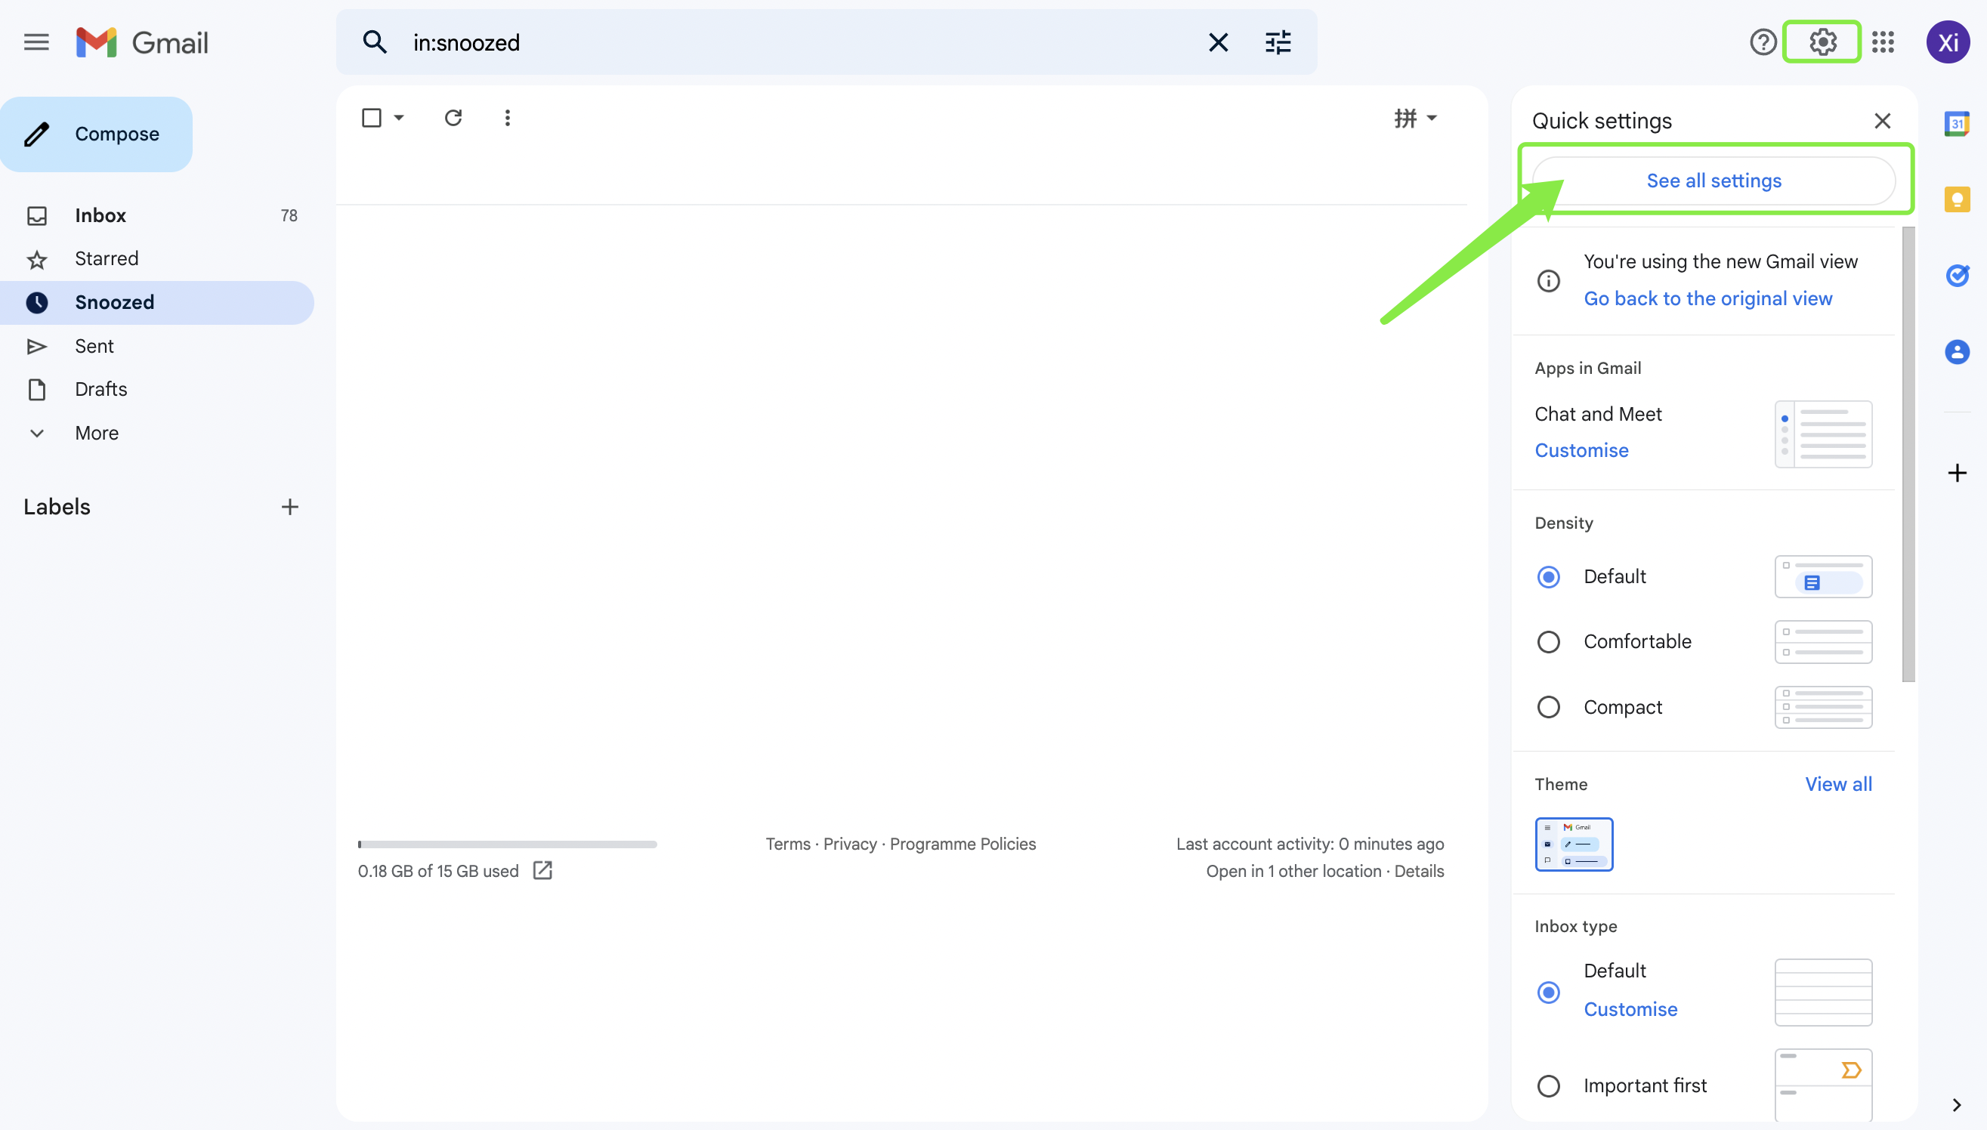The height and width of the screenshot is (1130, 1987).
Task: Open the Support help icon
Action: [1763, 42]
